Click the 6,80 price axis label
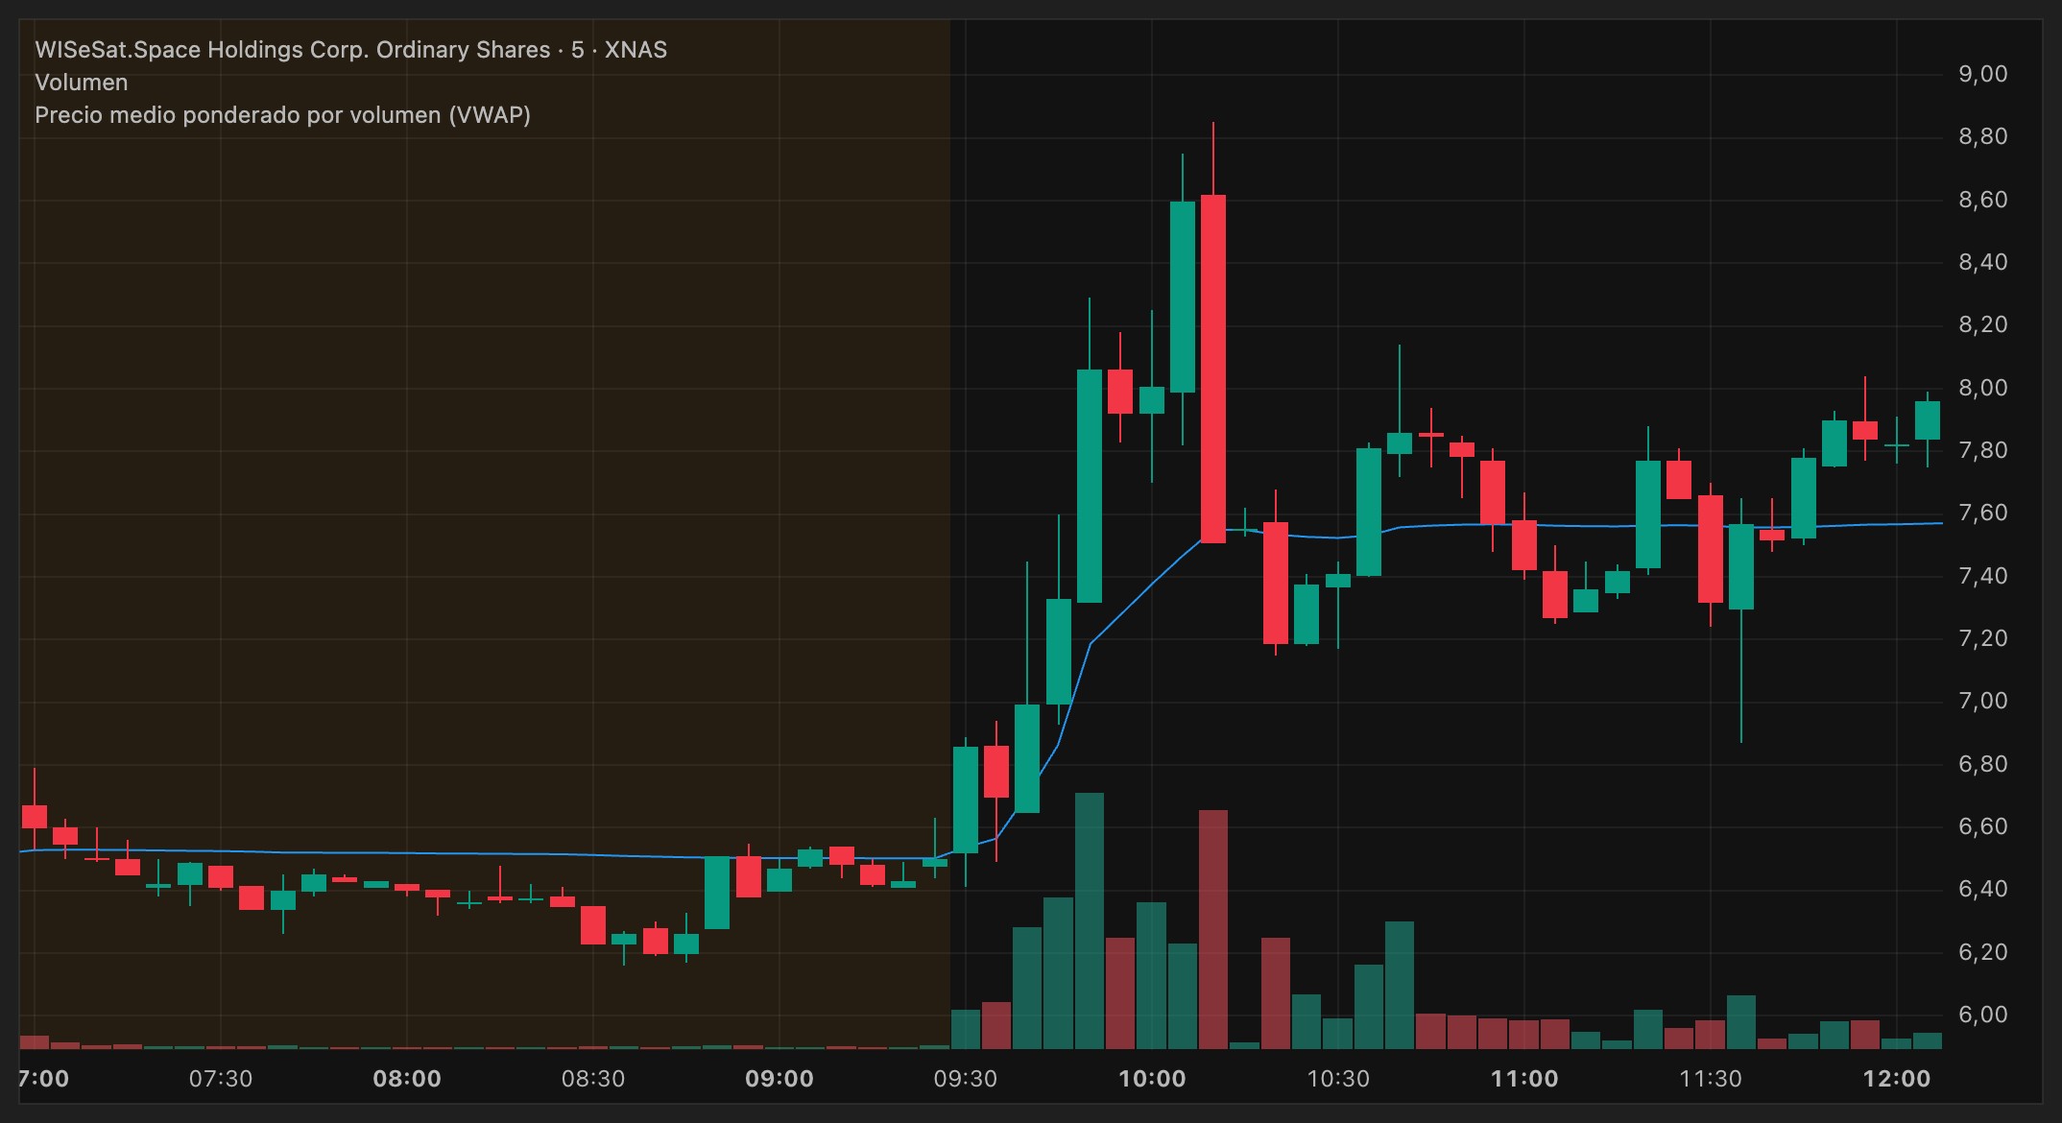Viewport: 2062px width, 1123px height. click(1982, 764)
